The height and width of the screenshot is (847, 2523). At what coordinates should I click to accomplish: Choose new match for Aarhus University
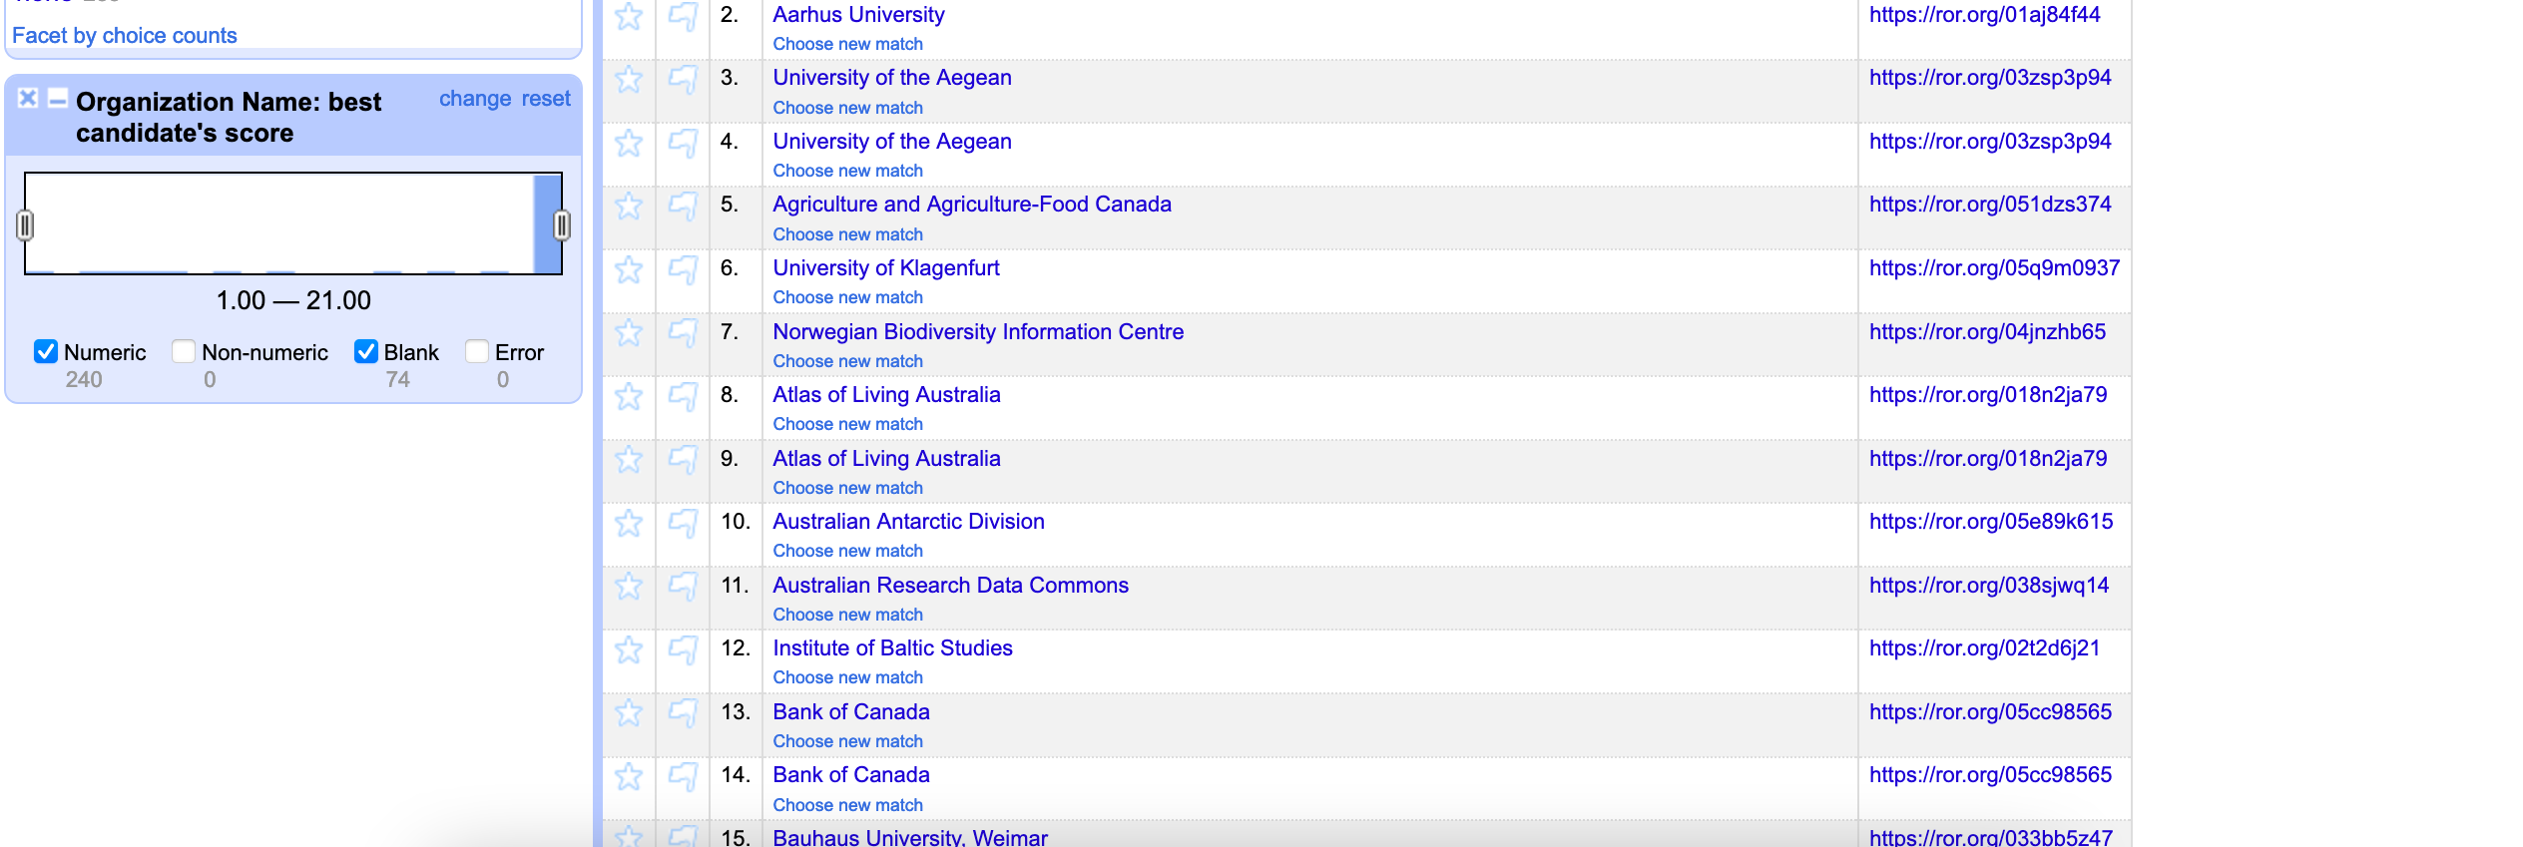(x=848, y=44)
